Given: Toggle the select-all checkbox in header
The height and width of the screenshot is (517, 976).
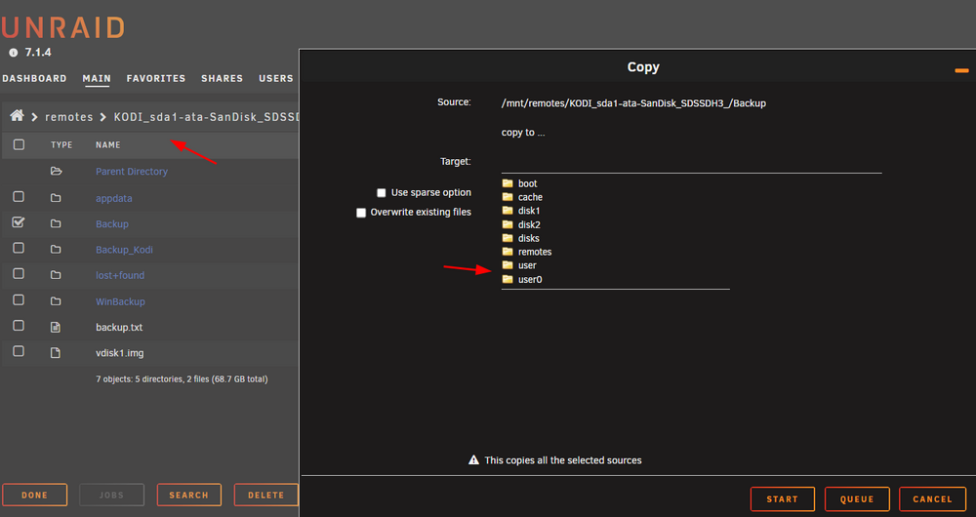Looking at the screenshot, I should point(20,144).
